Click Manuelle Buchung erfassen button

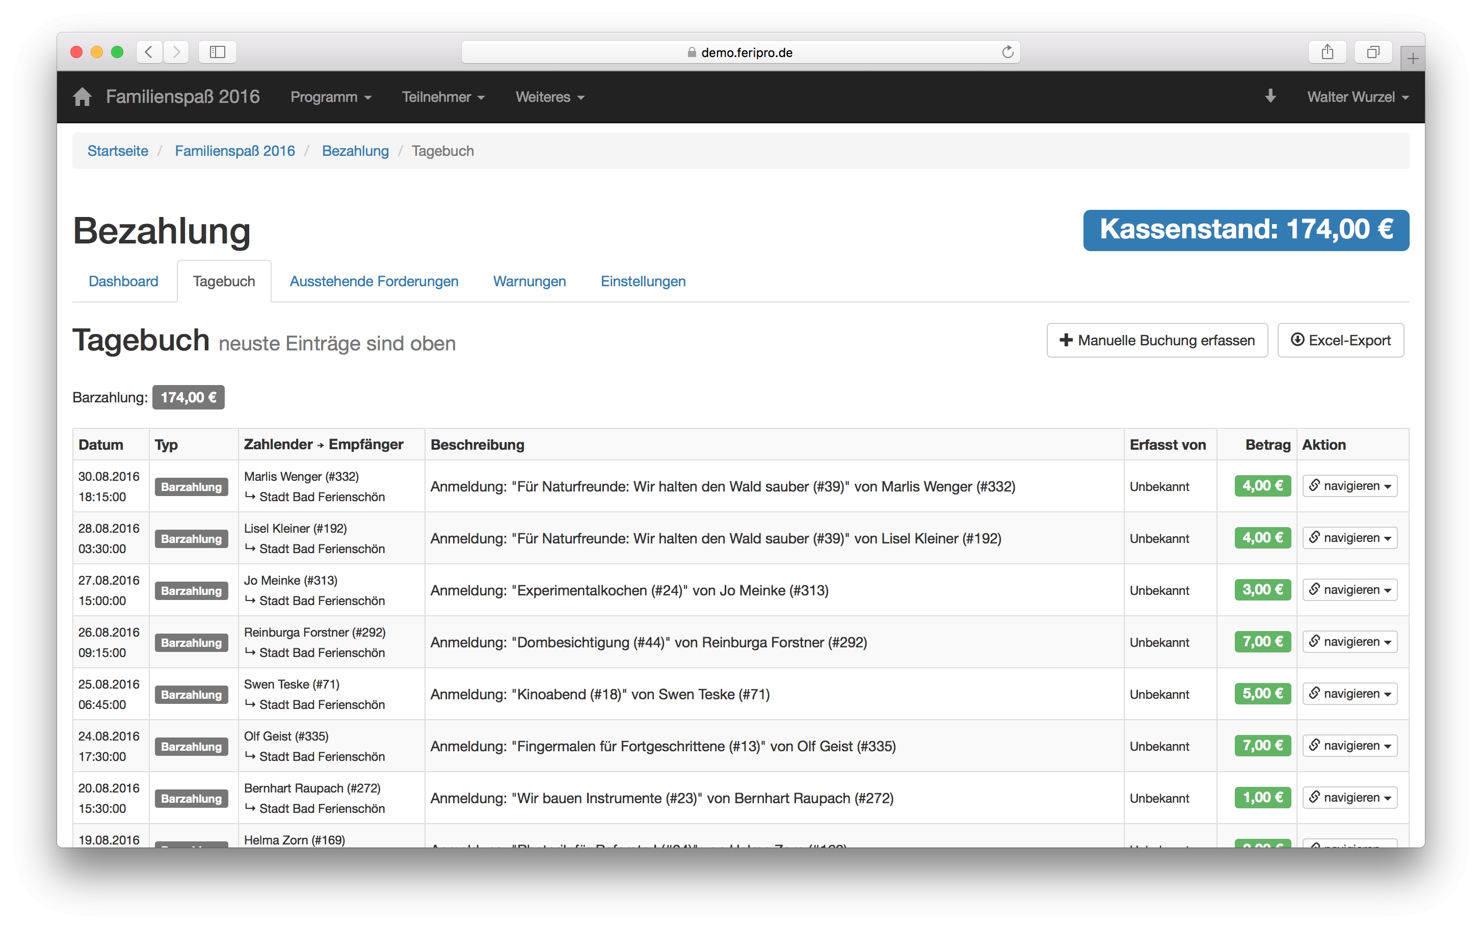point(1157,340)
